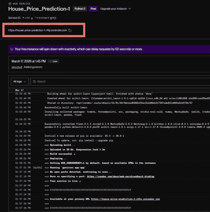Viewport: 210px width, 212px height.
Task: Click the Service ID label
Action: pos(14,18)
